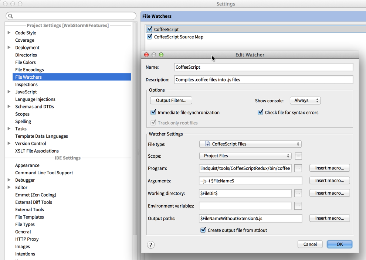Open Template Data Languages page
Screen dimensions: 366x260
[x=41, y=136]
